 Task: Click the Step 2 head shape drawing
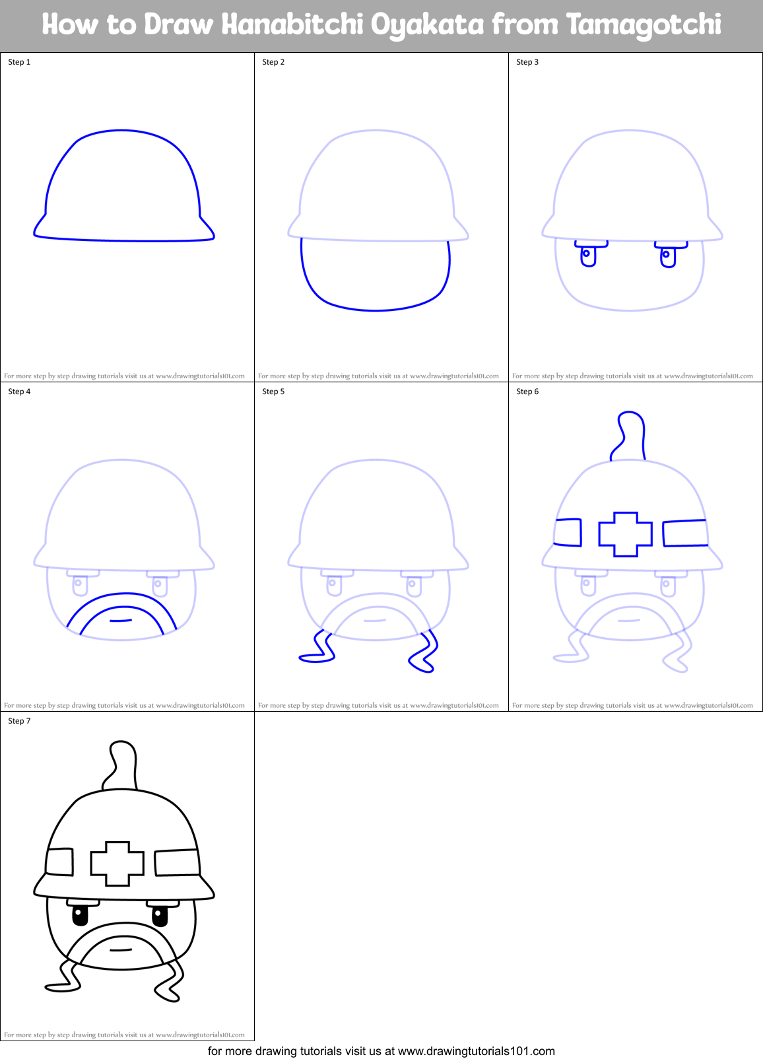(375, 275)
